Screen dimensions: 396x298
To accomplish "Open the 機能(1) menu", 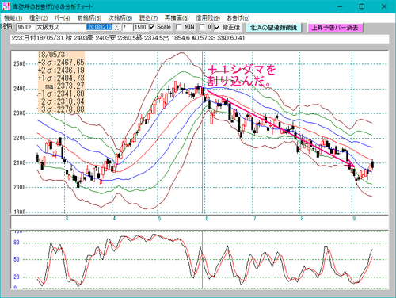I will (13, 18).
